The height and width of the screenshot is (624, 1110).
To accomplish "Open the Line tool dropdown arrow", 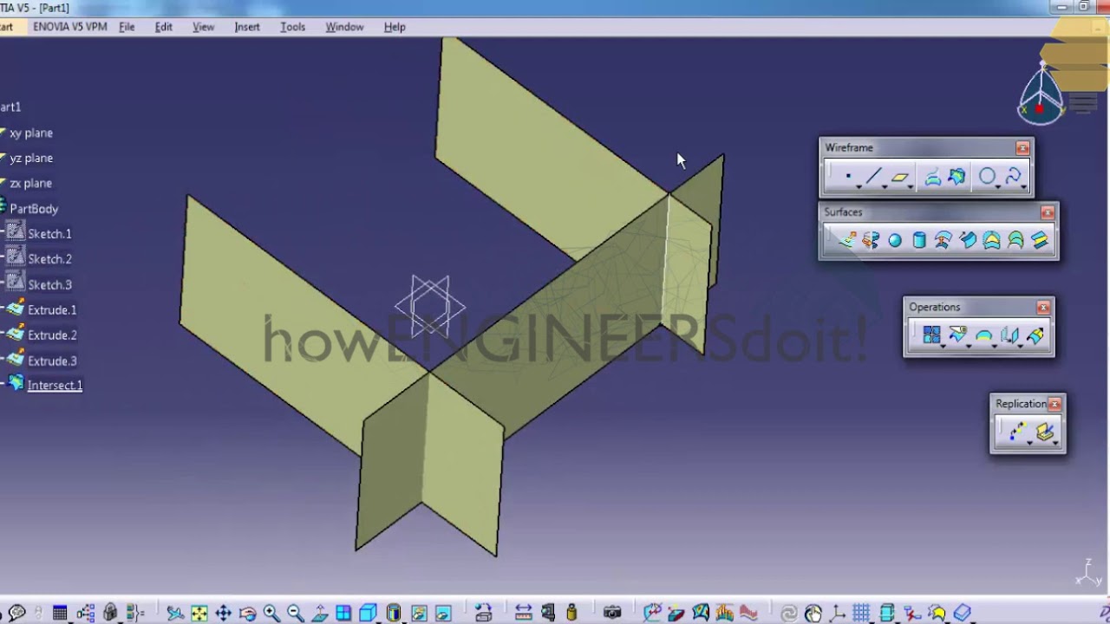I will [x=885, y=186].
